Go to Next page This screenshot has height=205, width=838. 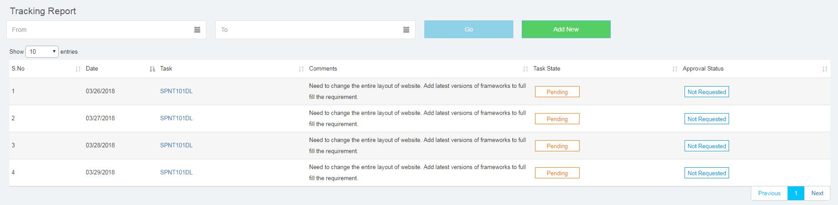pyautogui.click(x=817, y=193)
